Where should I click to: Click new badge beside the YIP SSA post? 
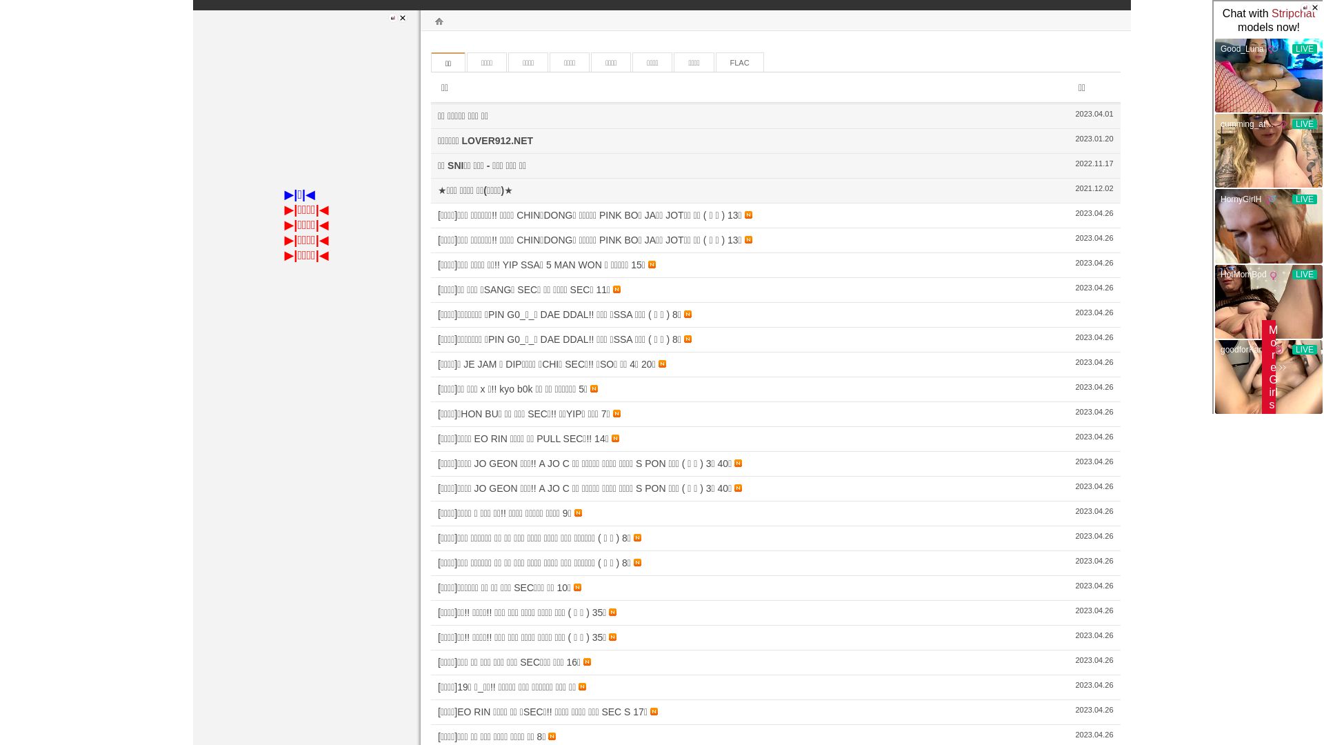pyautogui.click(x=652, y=265)
